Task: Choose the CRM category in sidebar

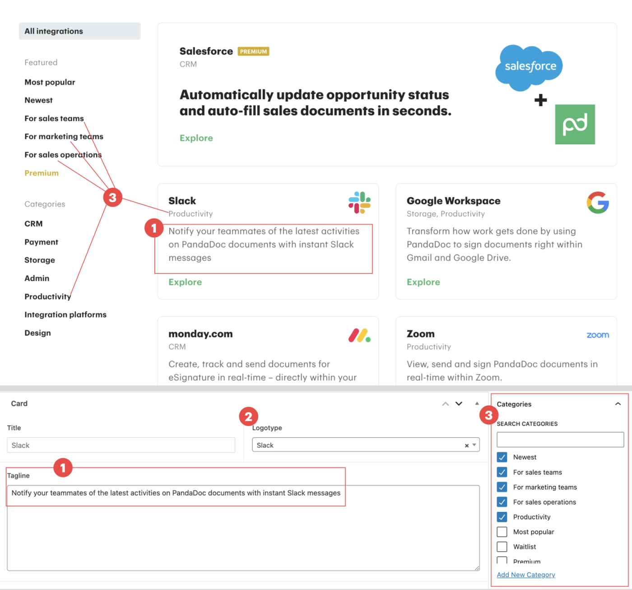Action: 33,224
